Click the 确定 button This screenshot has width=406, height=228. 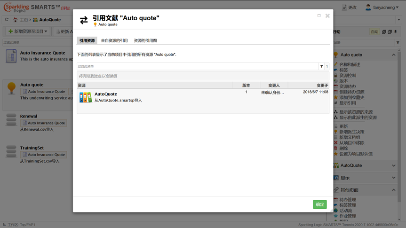click(x=320, y=204)
